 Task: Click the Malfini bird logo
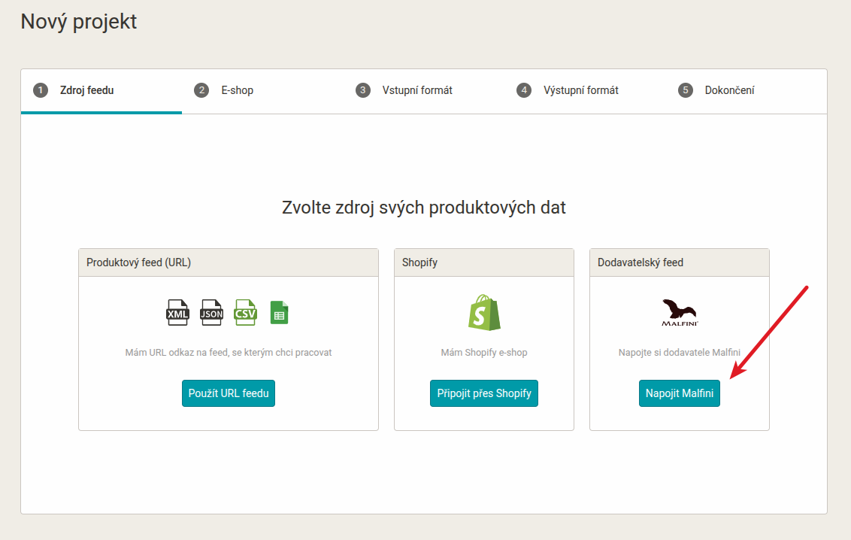coord(680,313)
